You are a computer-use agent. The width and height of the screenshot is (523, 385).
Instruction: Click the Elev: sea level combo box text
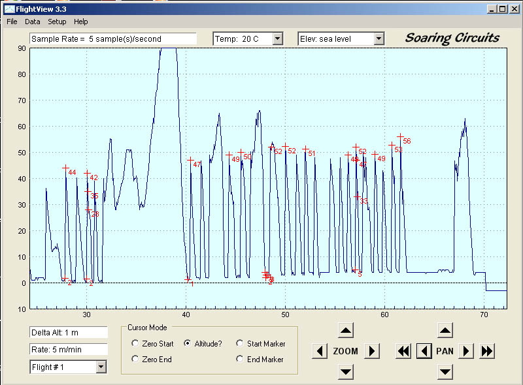pyautogui.click(x=336, y=39)
